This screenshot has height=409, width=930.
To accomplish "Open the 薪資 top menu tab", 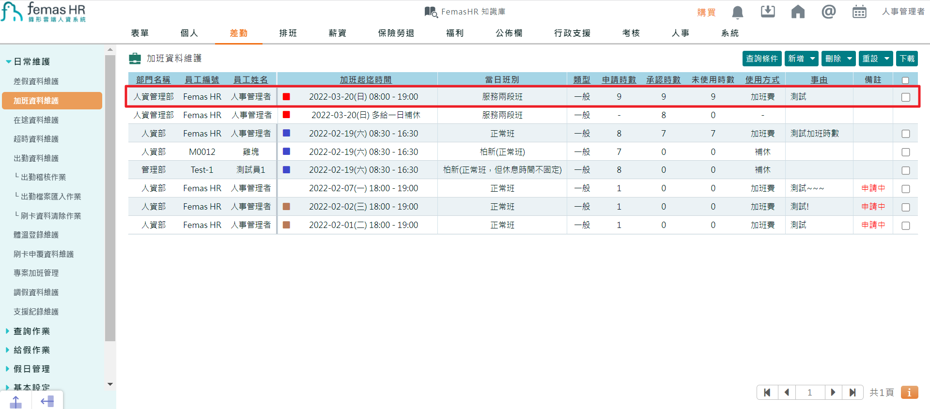I will coord(337,33).
